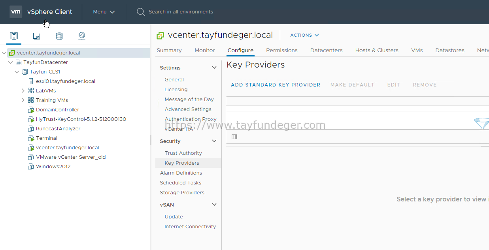Switch to the Permissions tab

[282, 50]
